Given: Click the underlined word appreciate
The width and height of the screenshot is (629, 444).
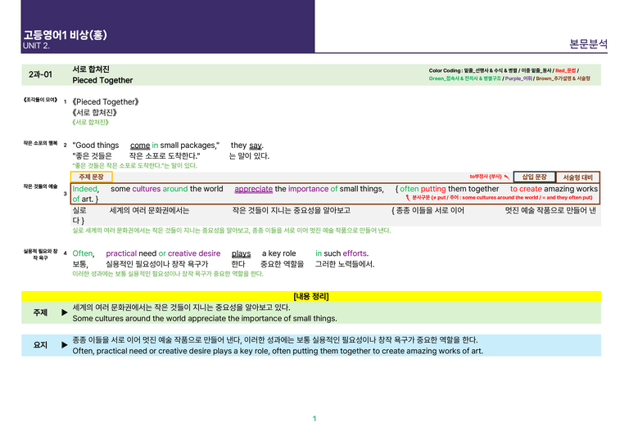Looking at the screenshot, I should 254,189.
